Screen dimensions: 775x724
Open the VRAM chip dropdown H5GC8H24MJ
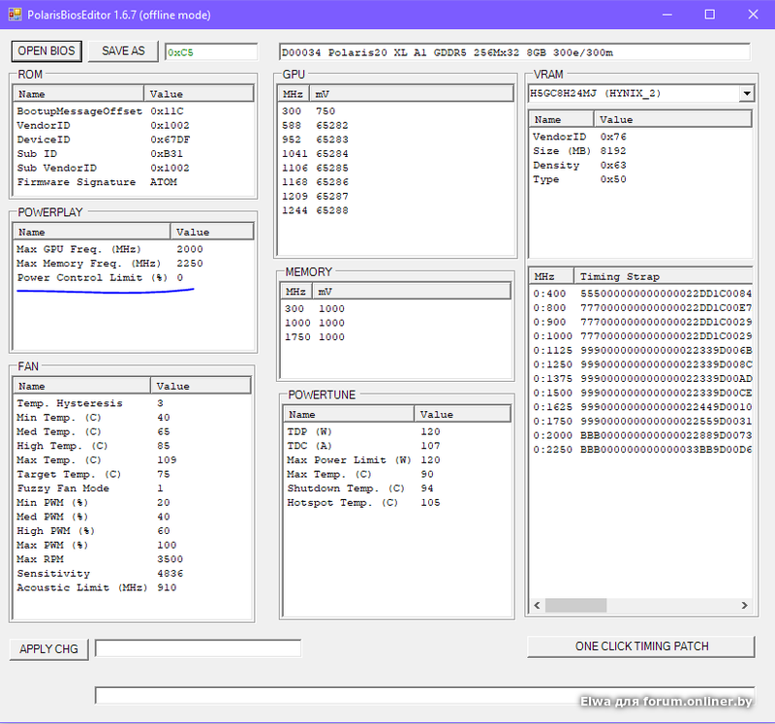pos(746,94)
